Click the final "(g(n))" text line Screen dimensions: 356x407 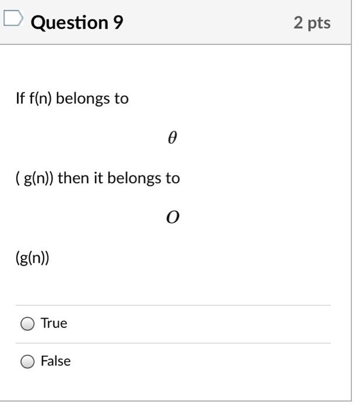pyautogui.click(x=32, y=258)
